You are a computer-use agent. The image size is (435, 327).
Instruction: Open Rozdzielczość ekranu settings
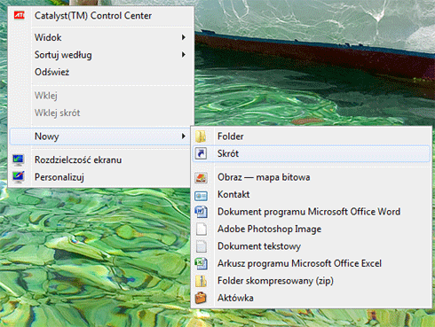pos(100,160)
